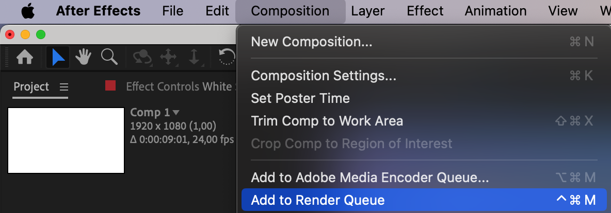Switch to the Project panel tab

click(x=31, y=86)
